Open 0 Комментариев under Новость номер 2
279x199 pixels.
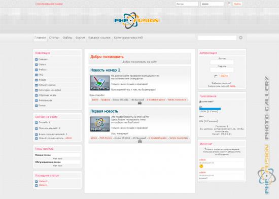156,99
